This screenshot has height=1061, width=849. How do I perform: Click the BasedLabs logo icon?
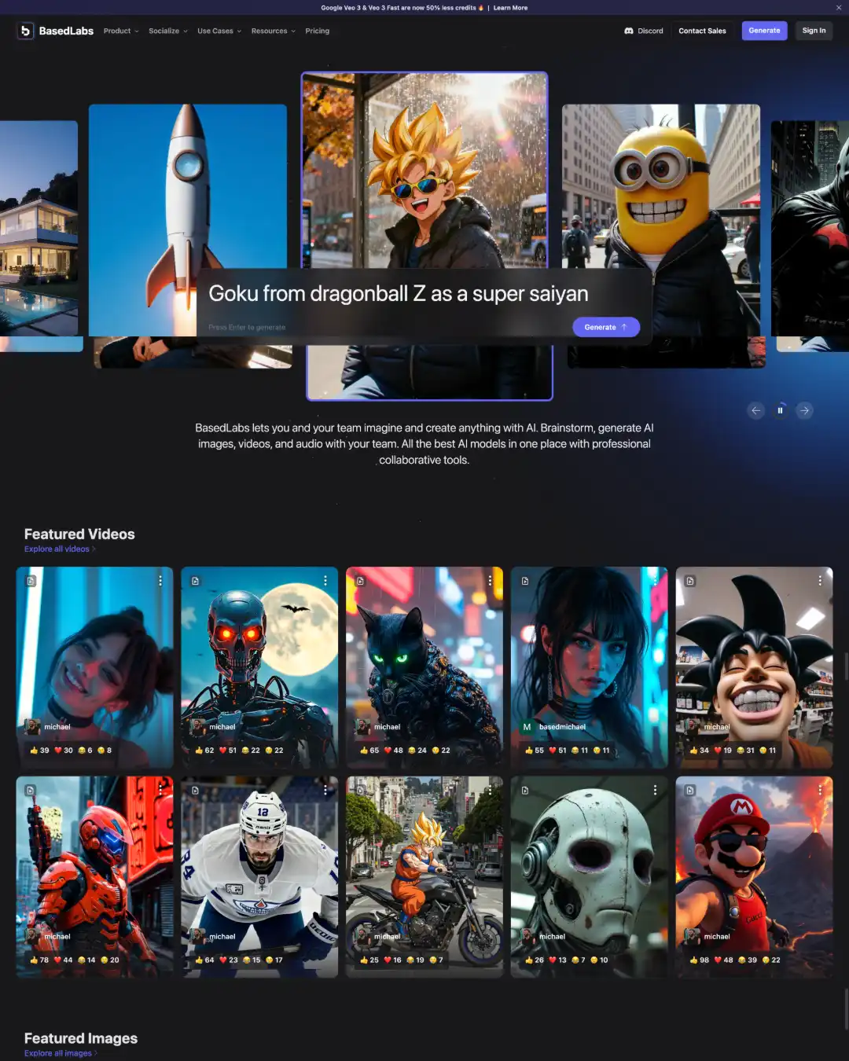tap(25, 31)
